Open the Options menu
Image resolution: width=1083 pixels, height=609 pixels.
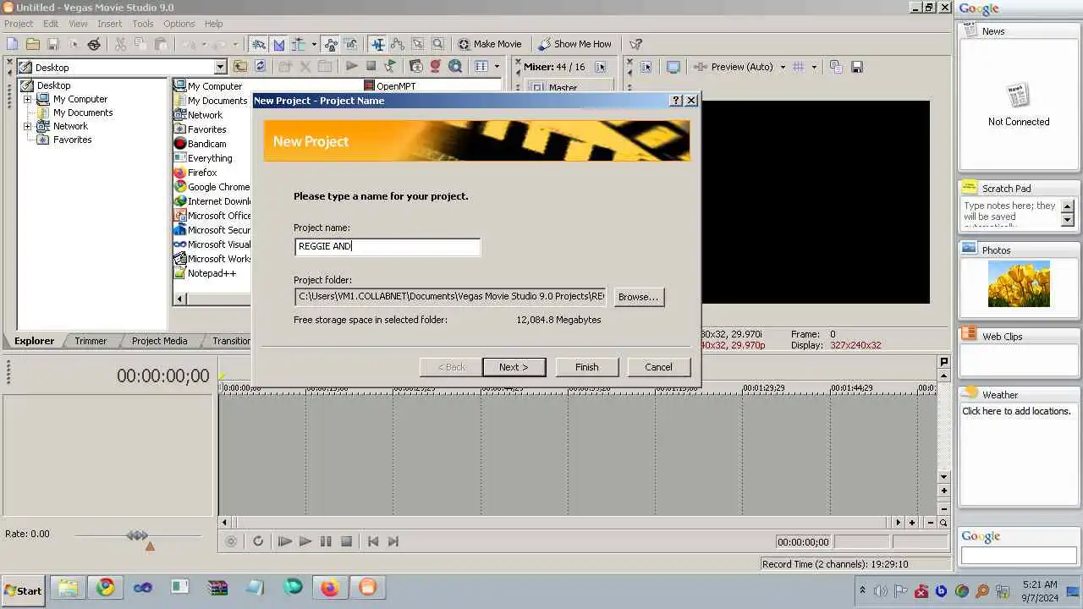click(x=179, y=24)
